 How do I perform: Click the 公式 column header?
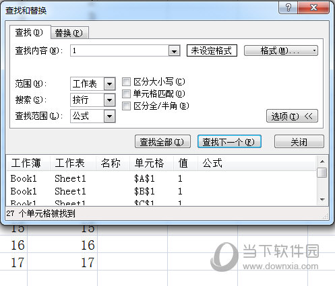(257, 163)
